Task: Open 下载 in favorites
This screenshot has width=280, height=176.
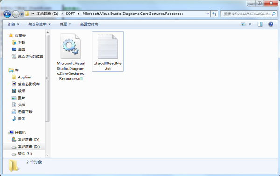Action: click(21, 42)
